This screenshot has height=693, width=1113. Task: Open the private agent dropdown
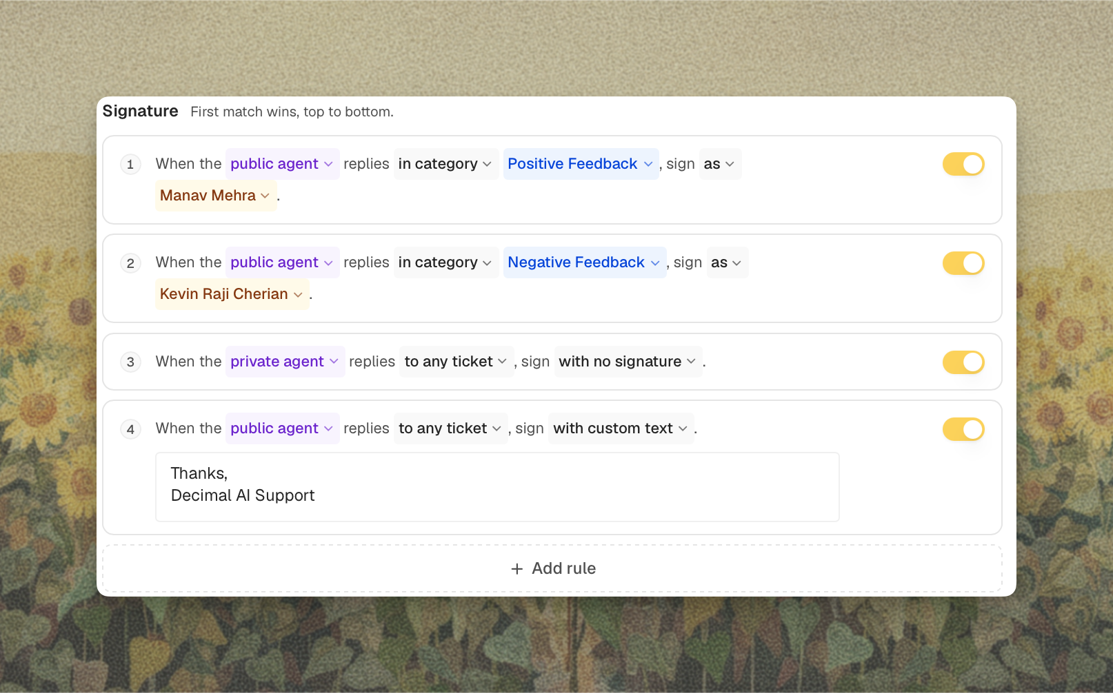click(x=285, y=362)
